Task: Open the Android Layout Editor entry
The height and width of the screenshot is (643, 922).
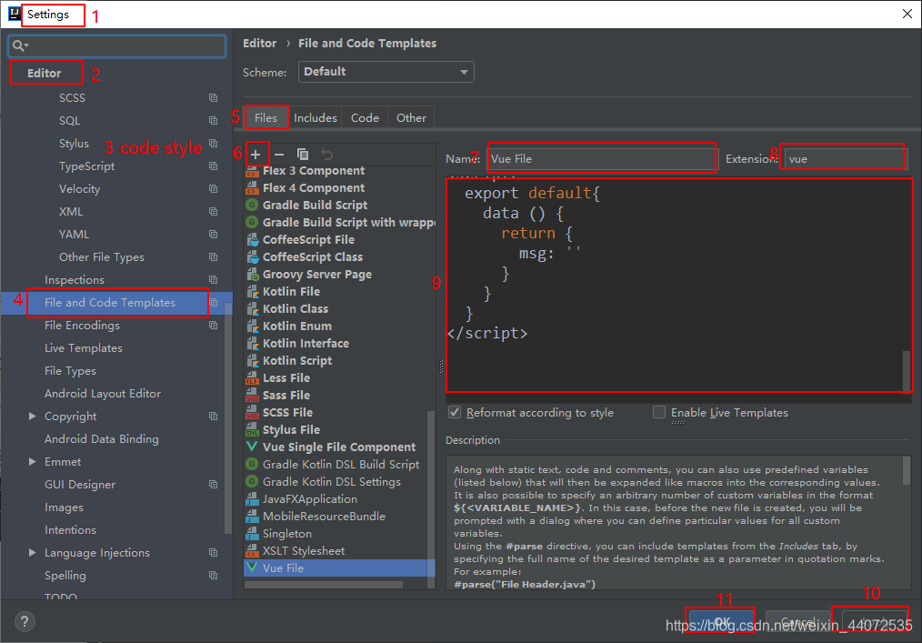Action: click(103, 394)
